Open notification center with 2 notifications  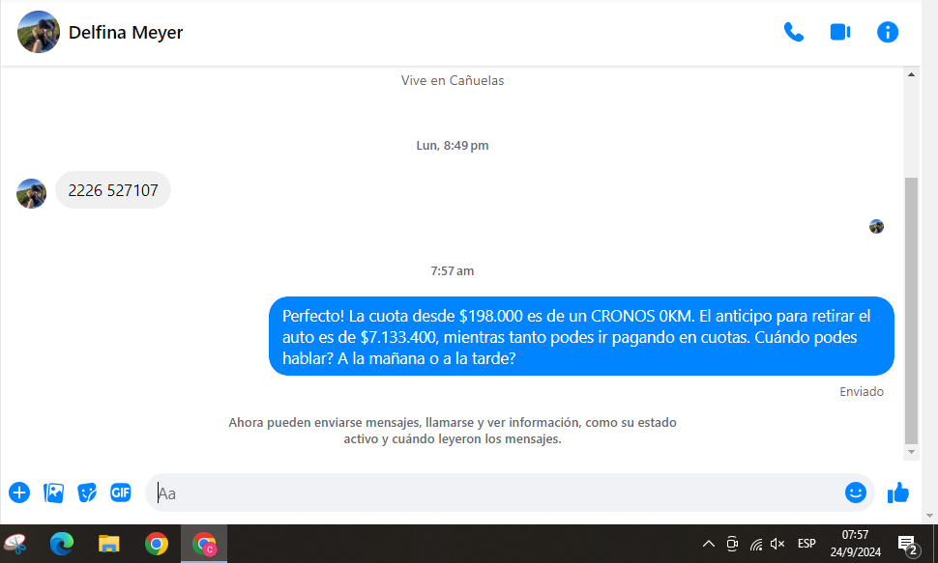coord(909,545)
